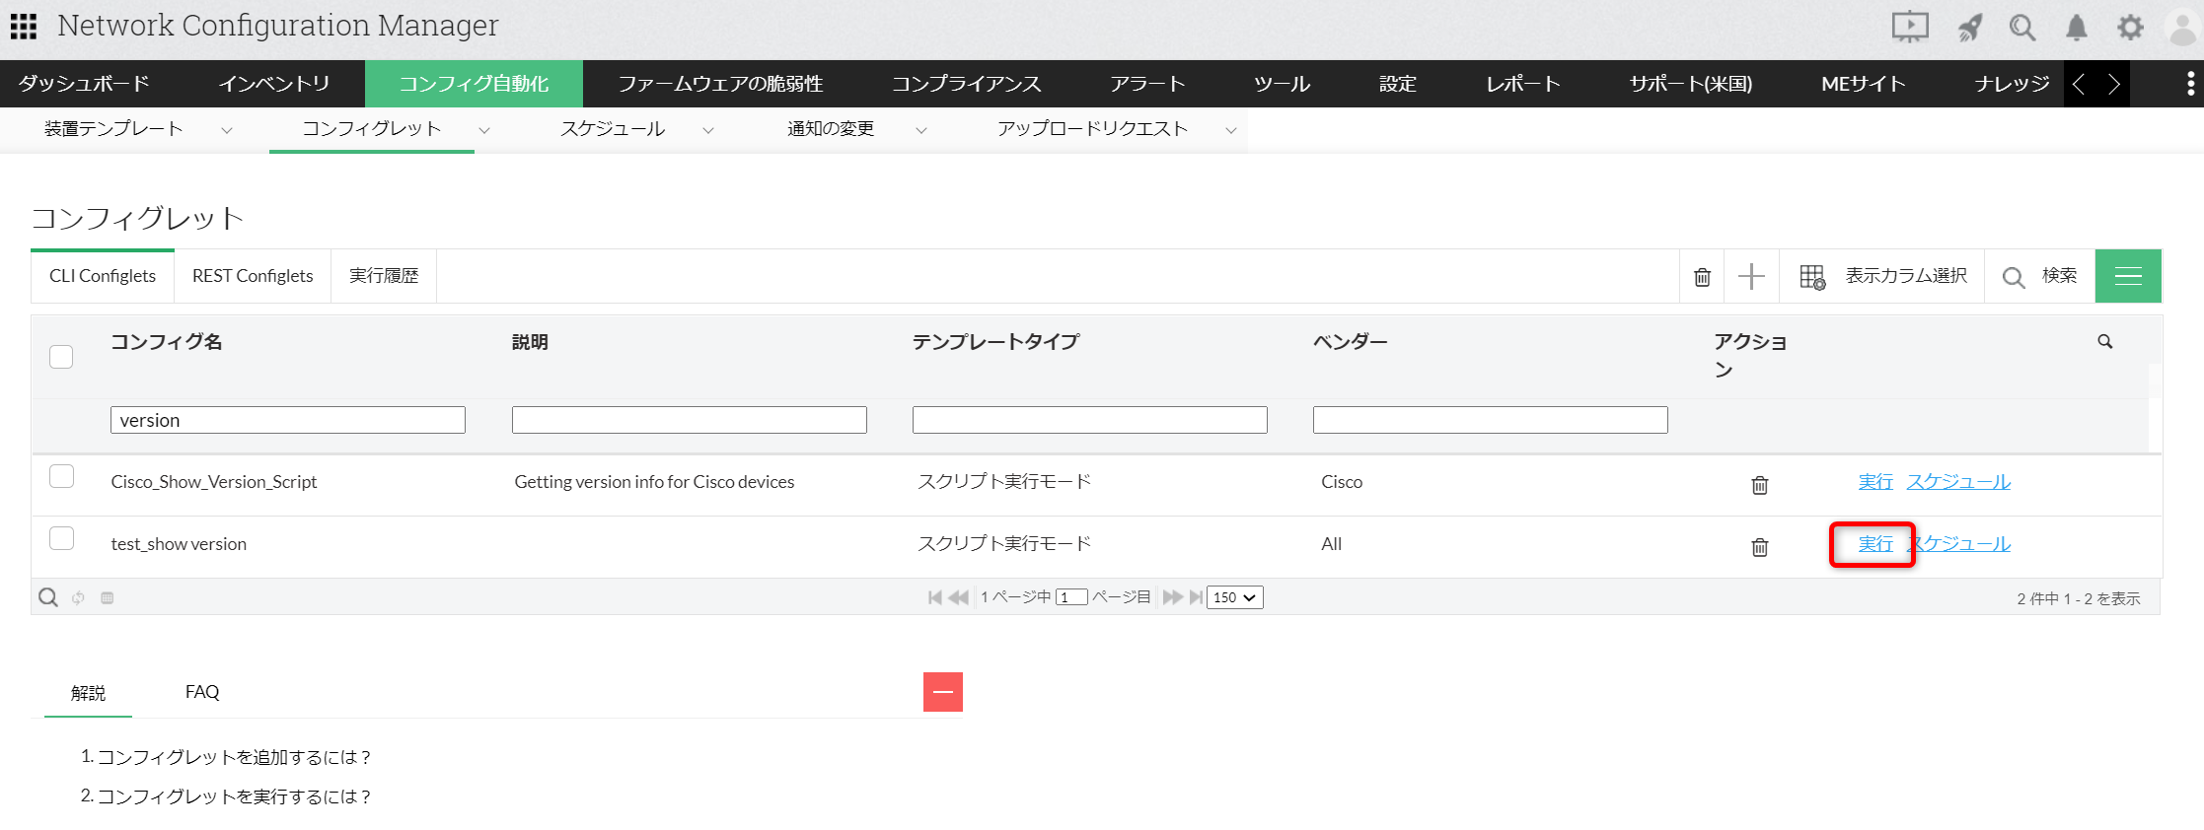Open the コンプライアンス menu
Image resolution: width=2204 pixels, height=830 pixels.
(x=967, y=84)
